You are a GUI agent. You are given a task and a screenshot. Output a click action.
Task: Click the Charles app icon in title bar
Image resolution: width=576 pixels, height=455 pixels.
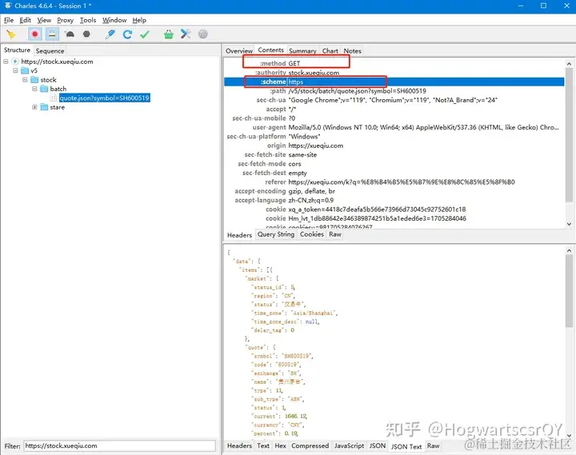8,6
